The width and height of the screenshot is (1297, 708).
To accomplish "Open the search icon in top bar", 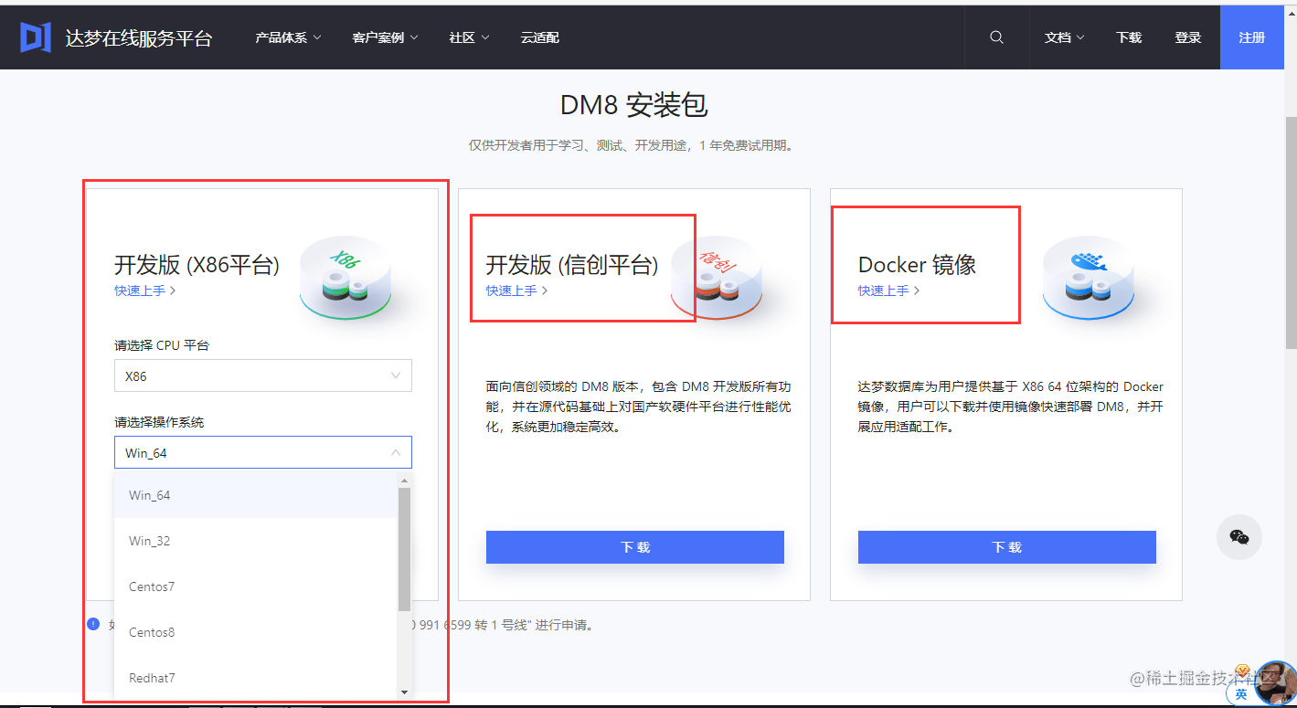I will point(995,37).
